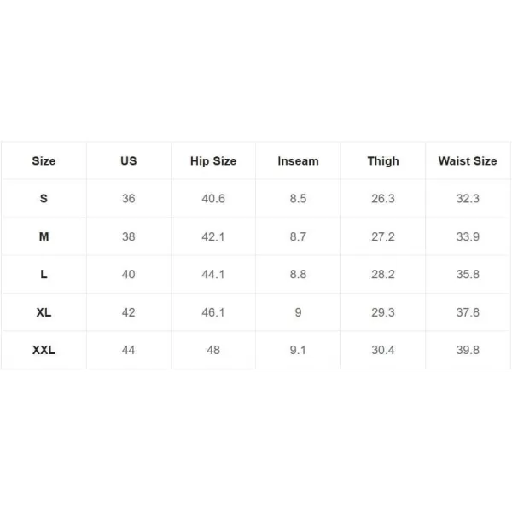Select inseam value 8.8
The width and height of the screenshot is (512, 512).
(x=298, y=274)
